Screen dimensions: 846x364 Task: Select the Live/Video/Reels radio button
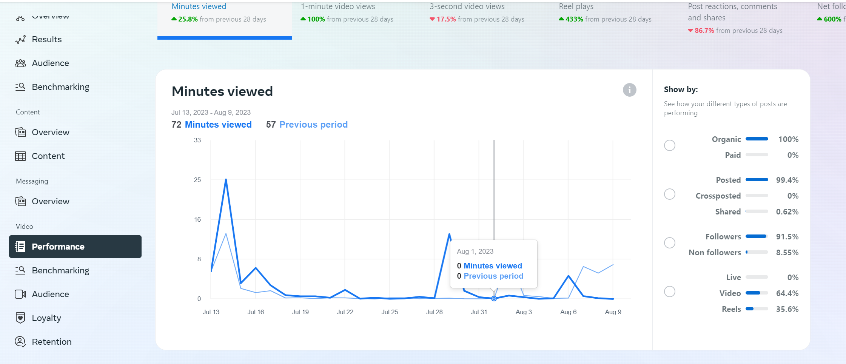tap(669, 292)
